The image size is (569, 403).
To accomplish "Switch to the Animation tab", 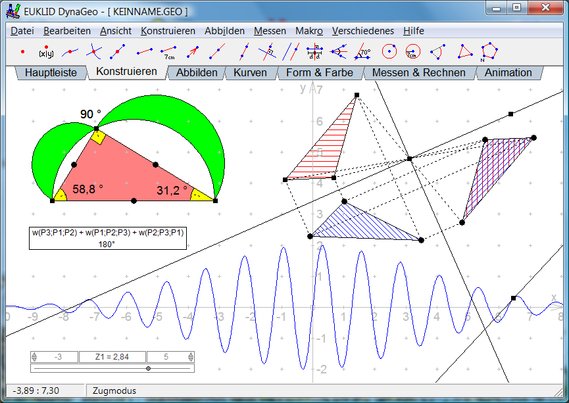I will click(508, 73).
